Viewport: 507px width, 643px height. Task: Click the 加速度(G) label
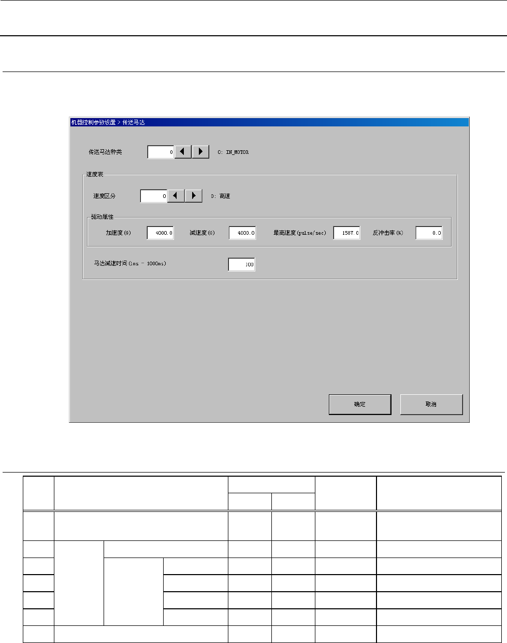[119, 233]
